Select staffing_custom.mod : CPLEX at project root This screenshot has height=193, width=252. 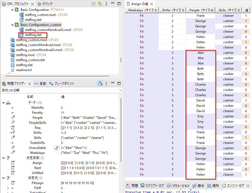(37, 40)
